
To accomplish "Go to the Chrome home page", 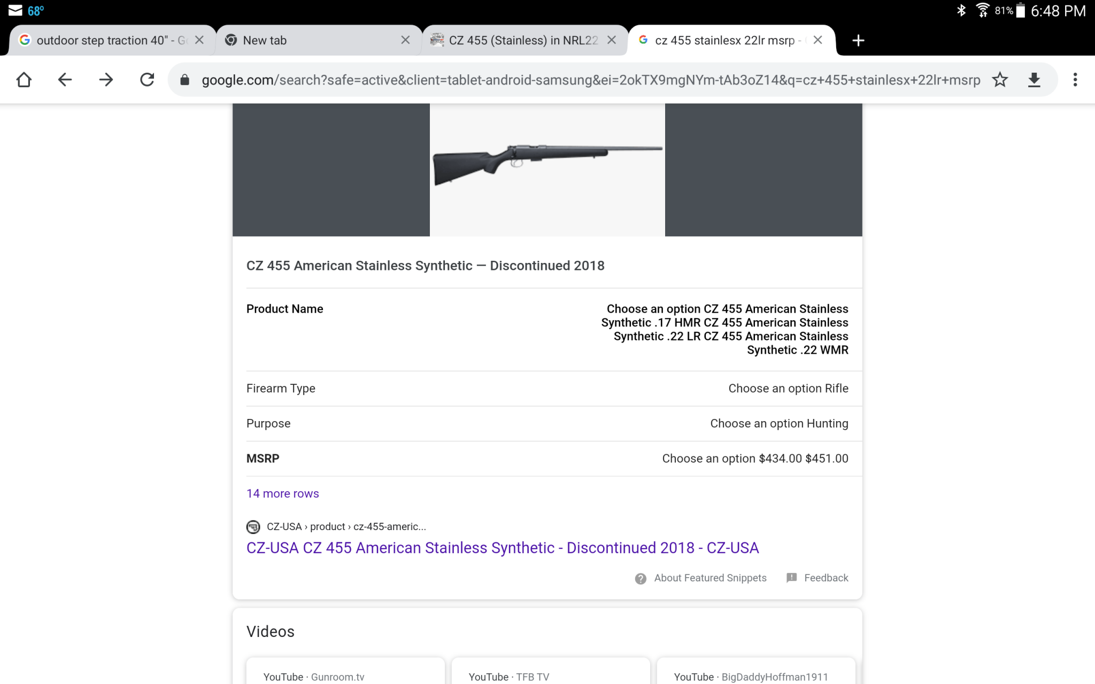I will coord(24,80).
